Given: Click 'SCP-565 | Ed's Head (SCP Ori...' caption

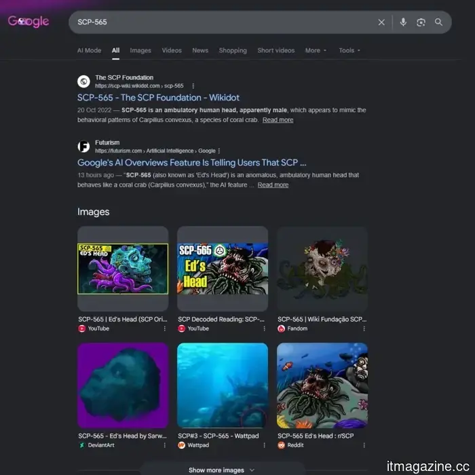Looking at the screenshot, I should pyautogui.click(x=123, y=320).
